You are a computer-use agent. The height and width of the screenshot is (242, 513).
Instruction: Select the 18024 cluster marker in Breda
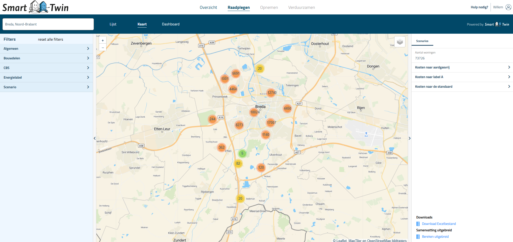[x=254, y=112]
